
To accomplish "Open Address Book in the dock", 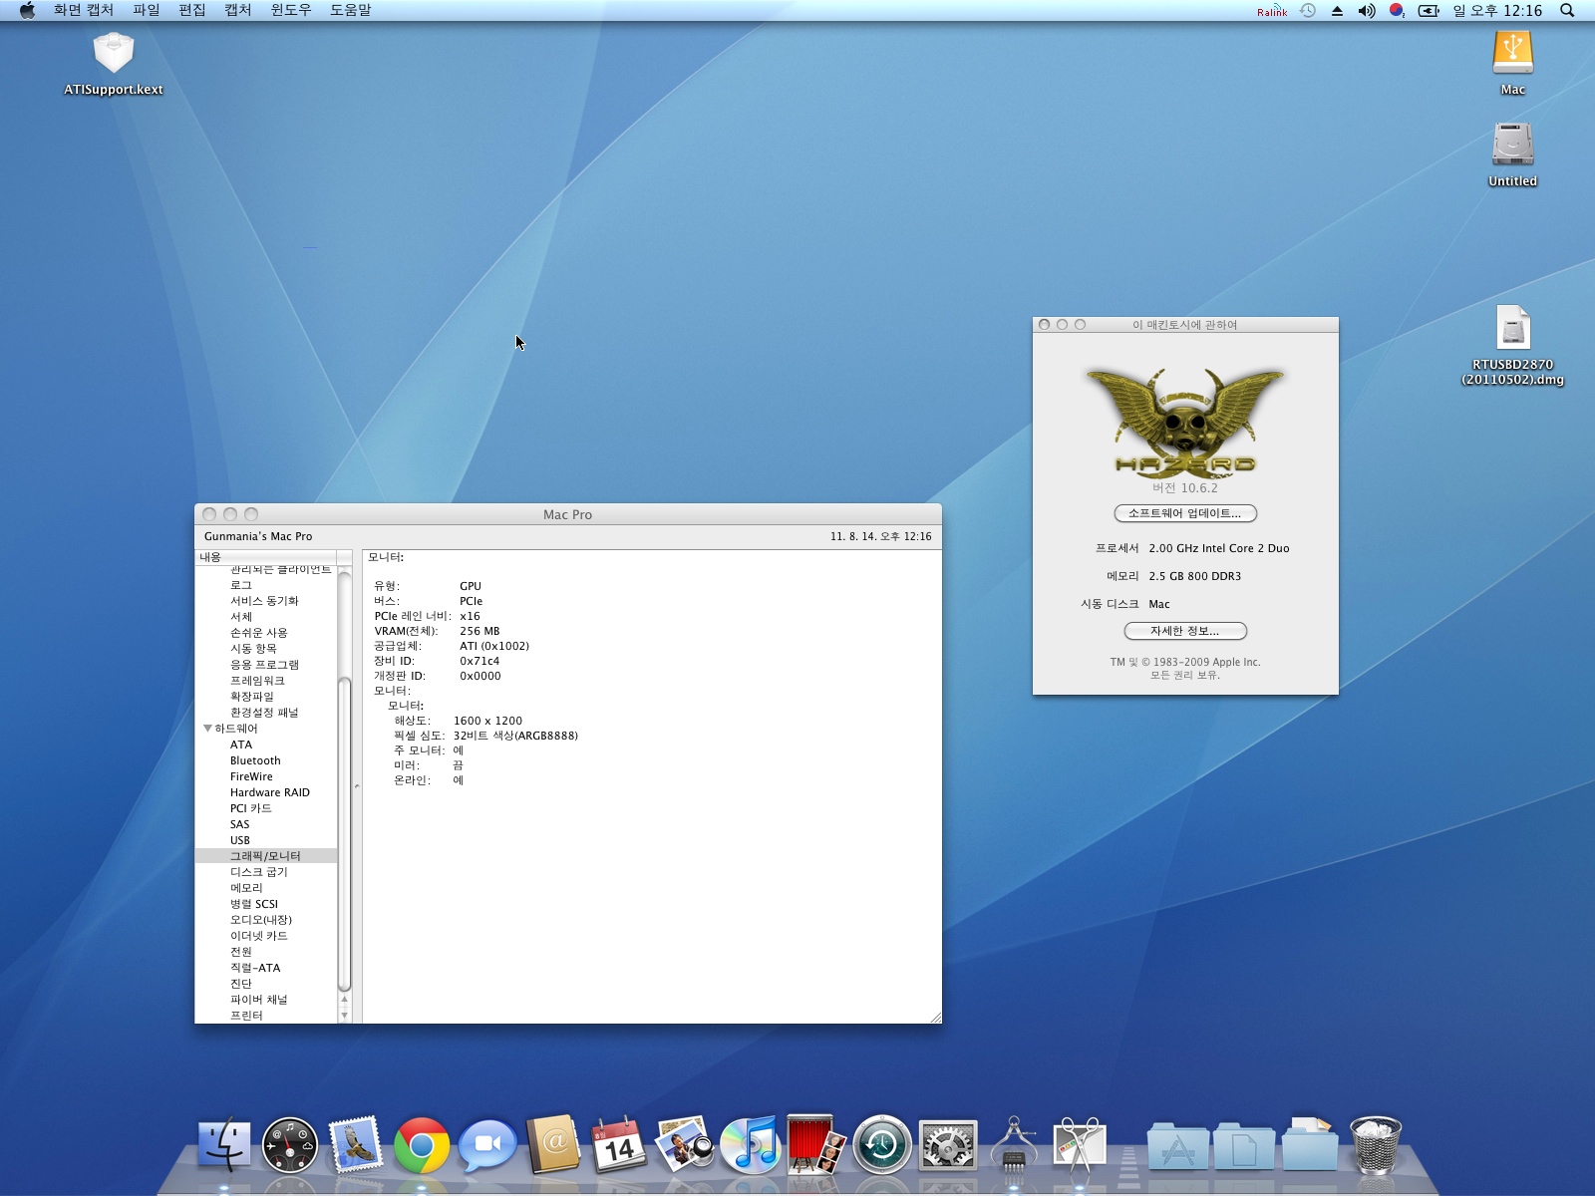I will click(553, 1144).
